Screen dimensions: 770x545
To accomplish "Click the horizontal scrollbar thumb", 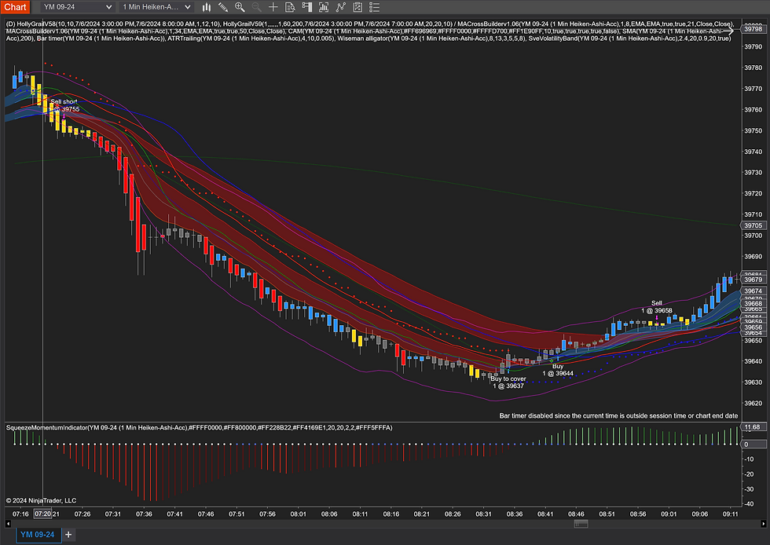I will coord(581,524).
